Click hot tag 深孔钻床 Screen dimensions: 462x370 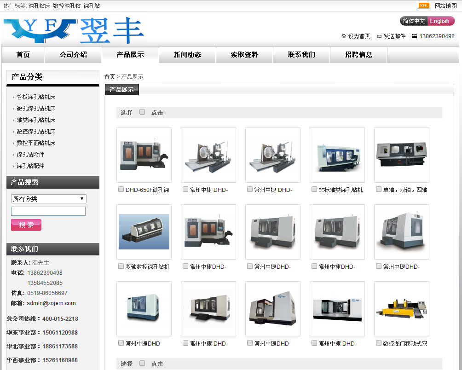point(39,6)
